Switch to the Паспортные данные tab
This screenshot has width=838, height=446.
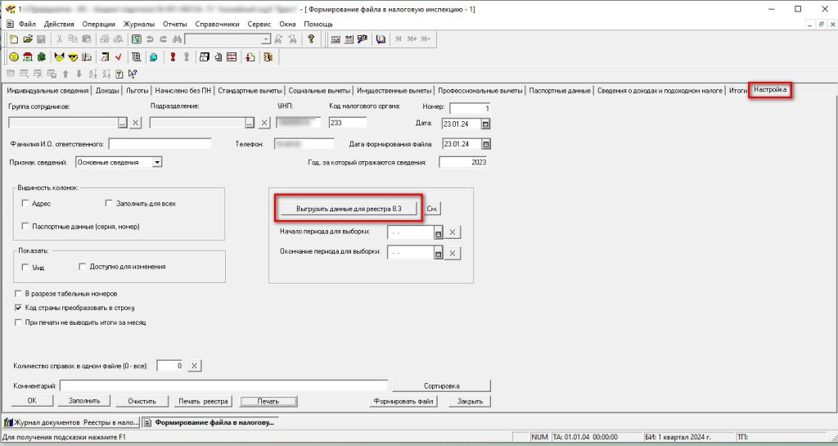(x=560, y=90)
